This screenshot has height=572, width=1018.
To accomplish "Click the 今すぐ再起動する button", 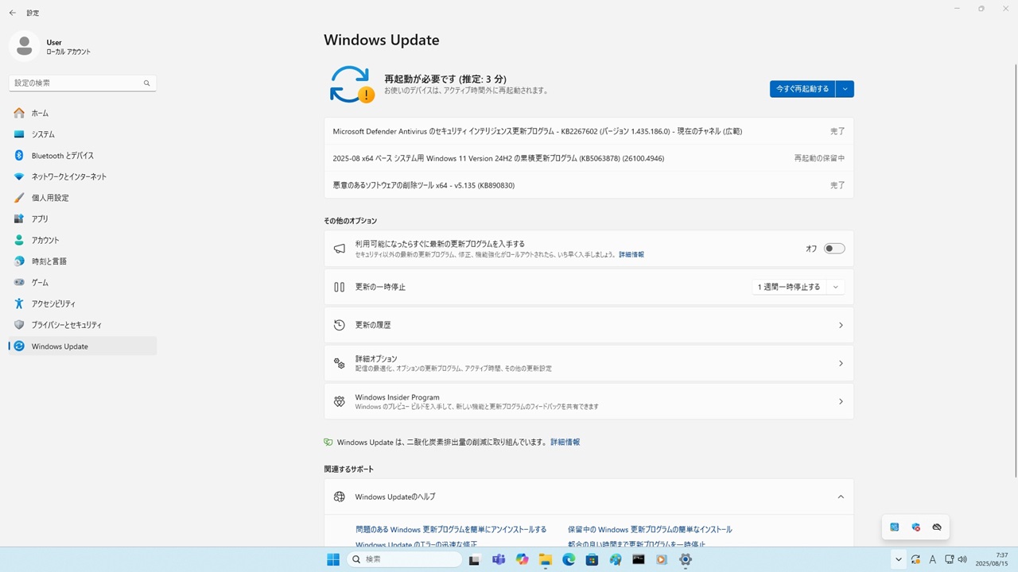I will (x=802, y=89).
